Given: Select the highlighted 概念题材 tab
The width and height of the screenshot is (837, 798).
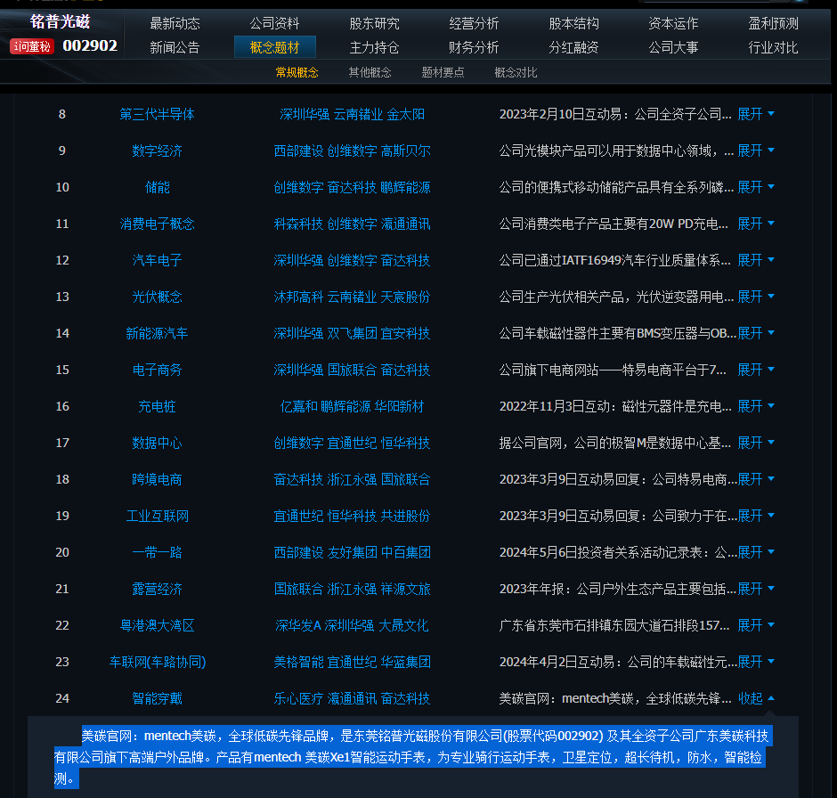Looking at the screenshot, I should (x=275, y=47).
